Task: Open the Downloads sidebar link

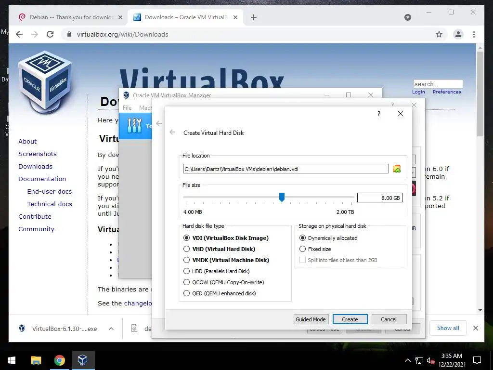Action: pyautogui.click(x=35, y=166)
